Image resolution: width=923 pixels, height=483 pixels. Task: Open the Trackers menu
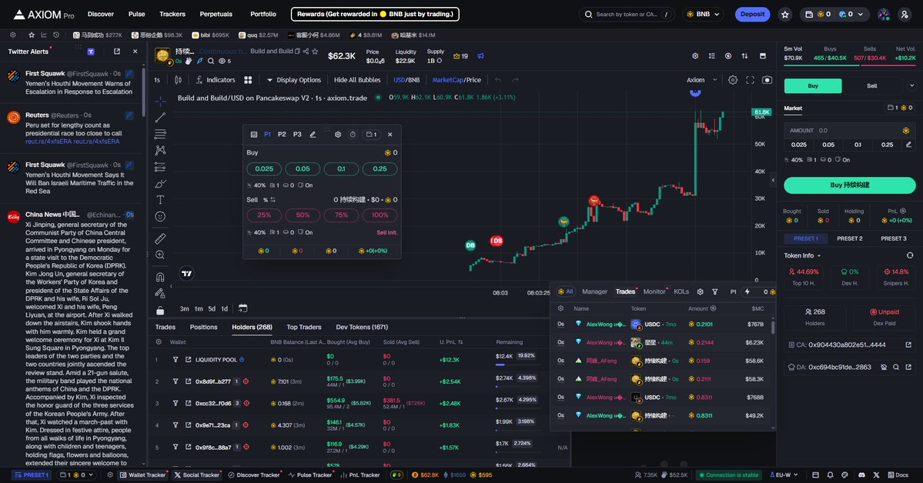(x=172, y=14)
